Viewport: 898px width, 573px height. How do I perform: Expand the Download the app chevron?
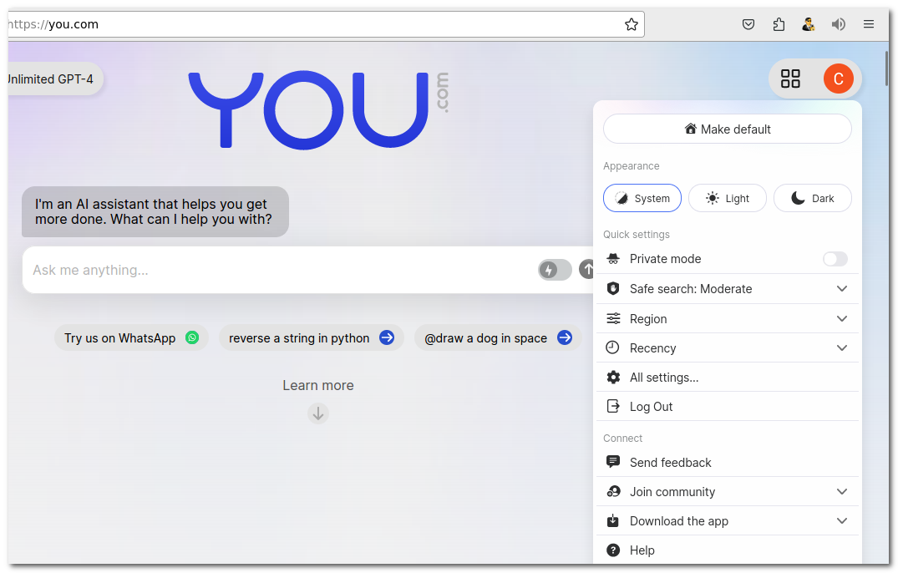(841, 520)
